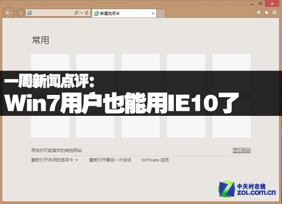This screenshot has width=282, height=204.
Task: Open the address bar dropdown arrow
Action: pos(81,13)
